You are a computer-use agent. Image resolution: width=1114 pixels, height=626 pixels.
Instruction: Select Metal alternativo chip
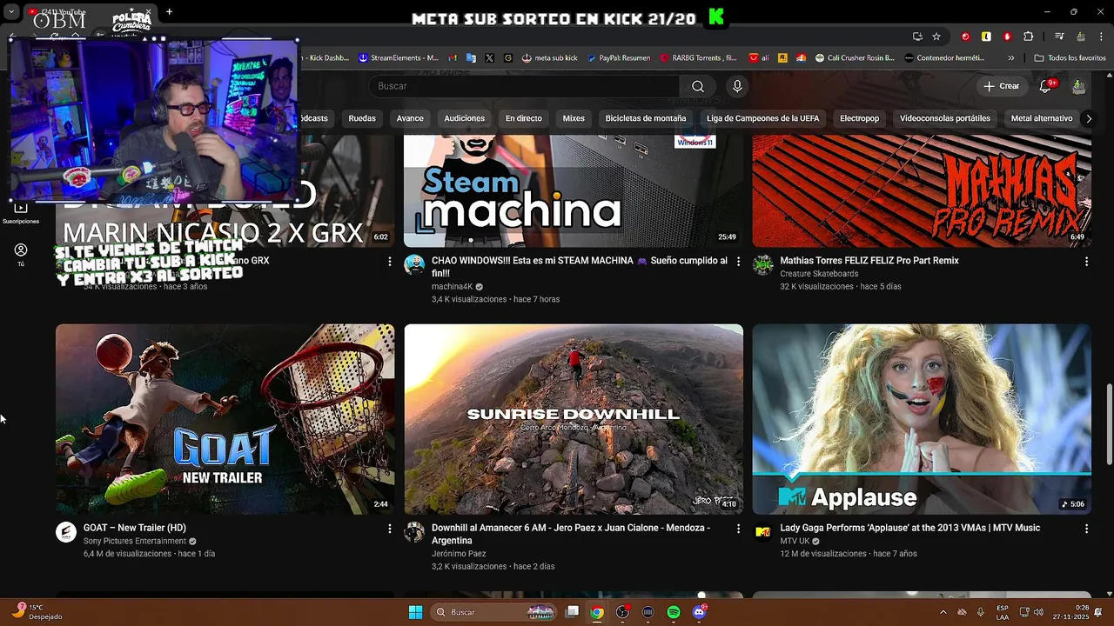[x=1041, y=118]
